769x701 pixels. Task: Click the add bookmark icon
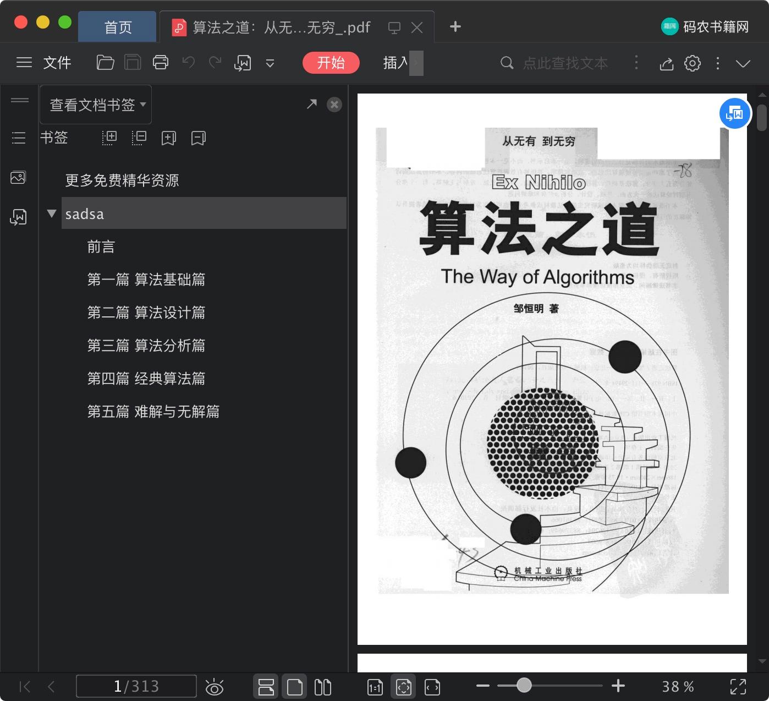[x=169, y=138]
